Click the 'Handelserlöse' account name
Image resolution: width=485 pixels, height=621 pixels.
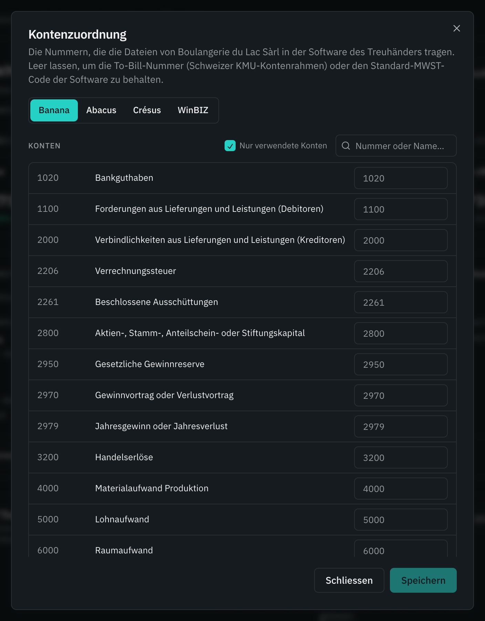(x=124, y=457)
